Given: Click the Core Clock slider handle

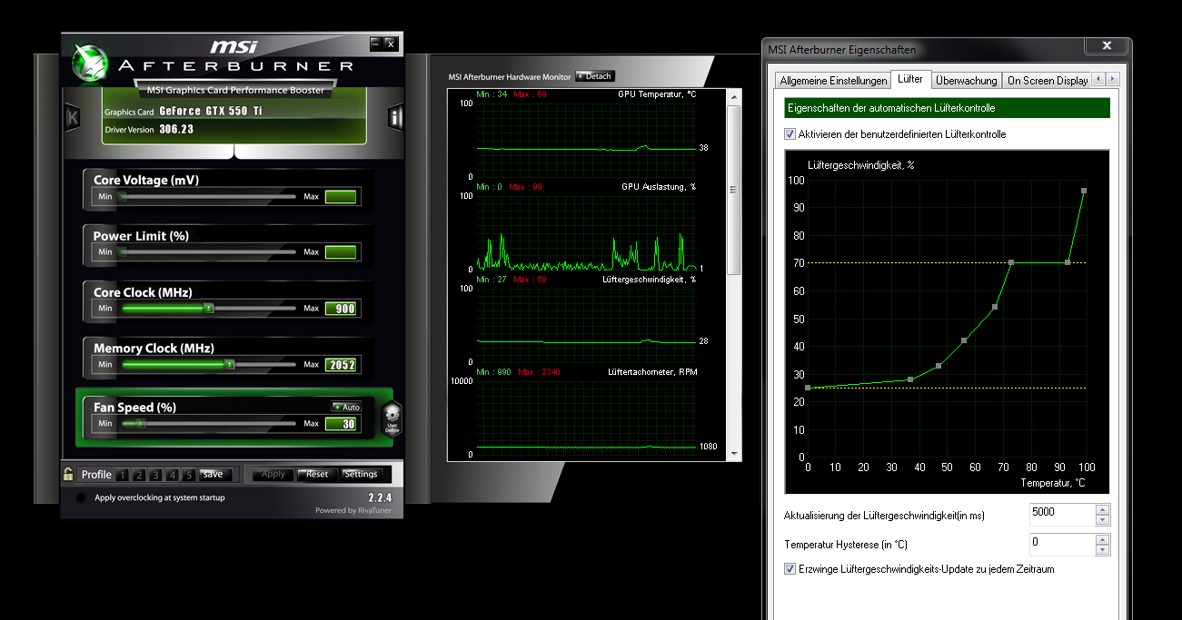Looking at the screenshot, I should (x=208, y=309).
